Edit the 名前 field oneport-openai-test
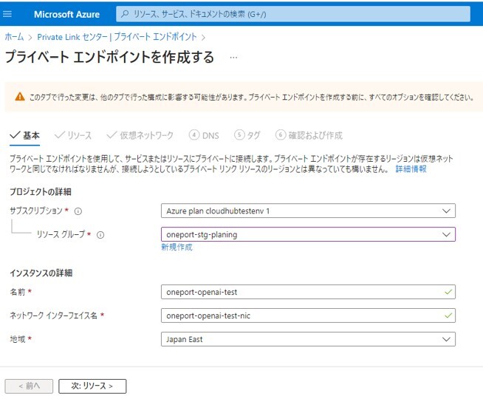 [x=308, y=292]
